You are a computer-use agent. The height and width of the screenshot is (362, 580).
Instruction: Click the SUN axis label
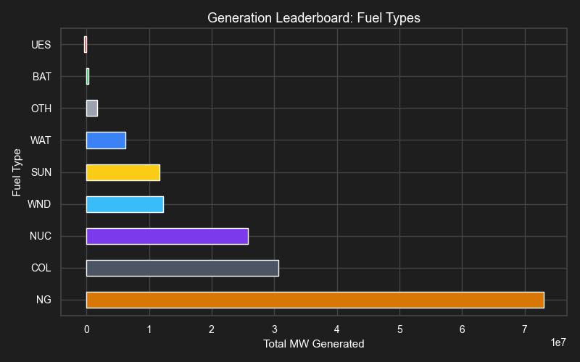pos(41,172)
